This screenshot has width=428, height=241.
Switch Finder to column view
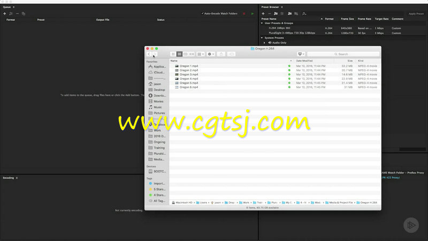[186, 54]
